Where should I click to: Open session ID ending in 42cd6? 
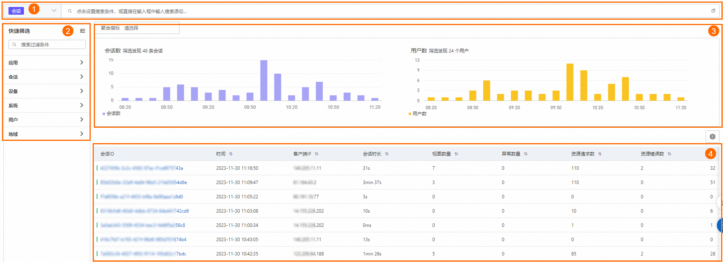144,211
